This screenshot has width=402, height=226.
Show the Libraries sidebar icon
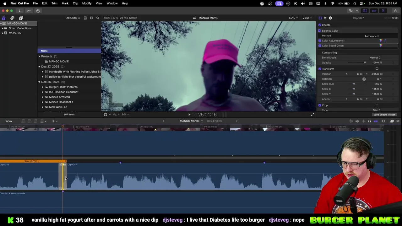(x=3, y=18)
